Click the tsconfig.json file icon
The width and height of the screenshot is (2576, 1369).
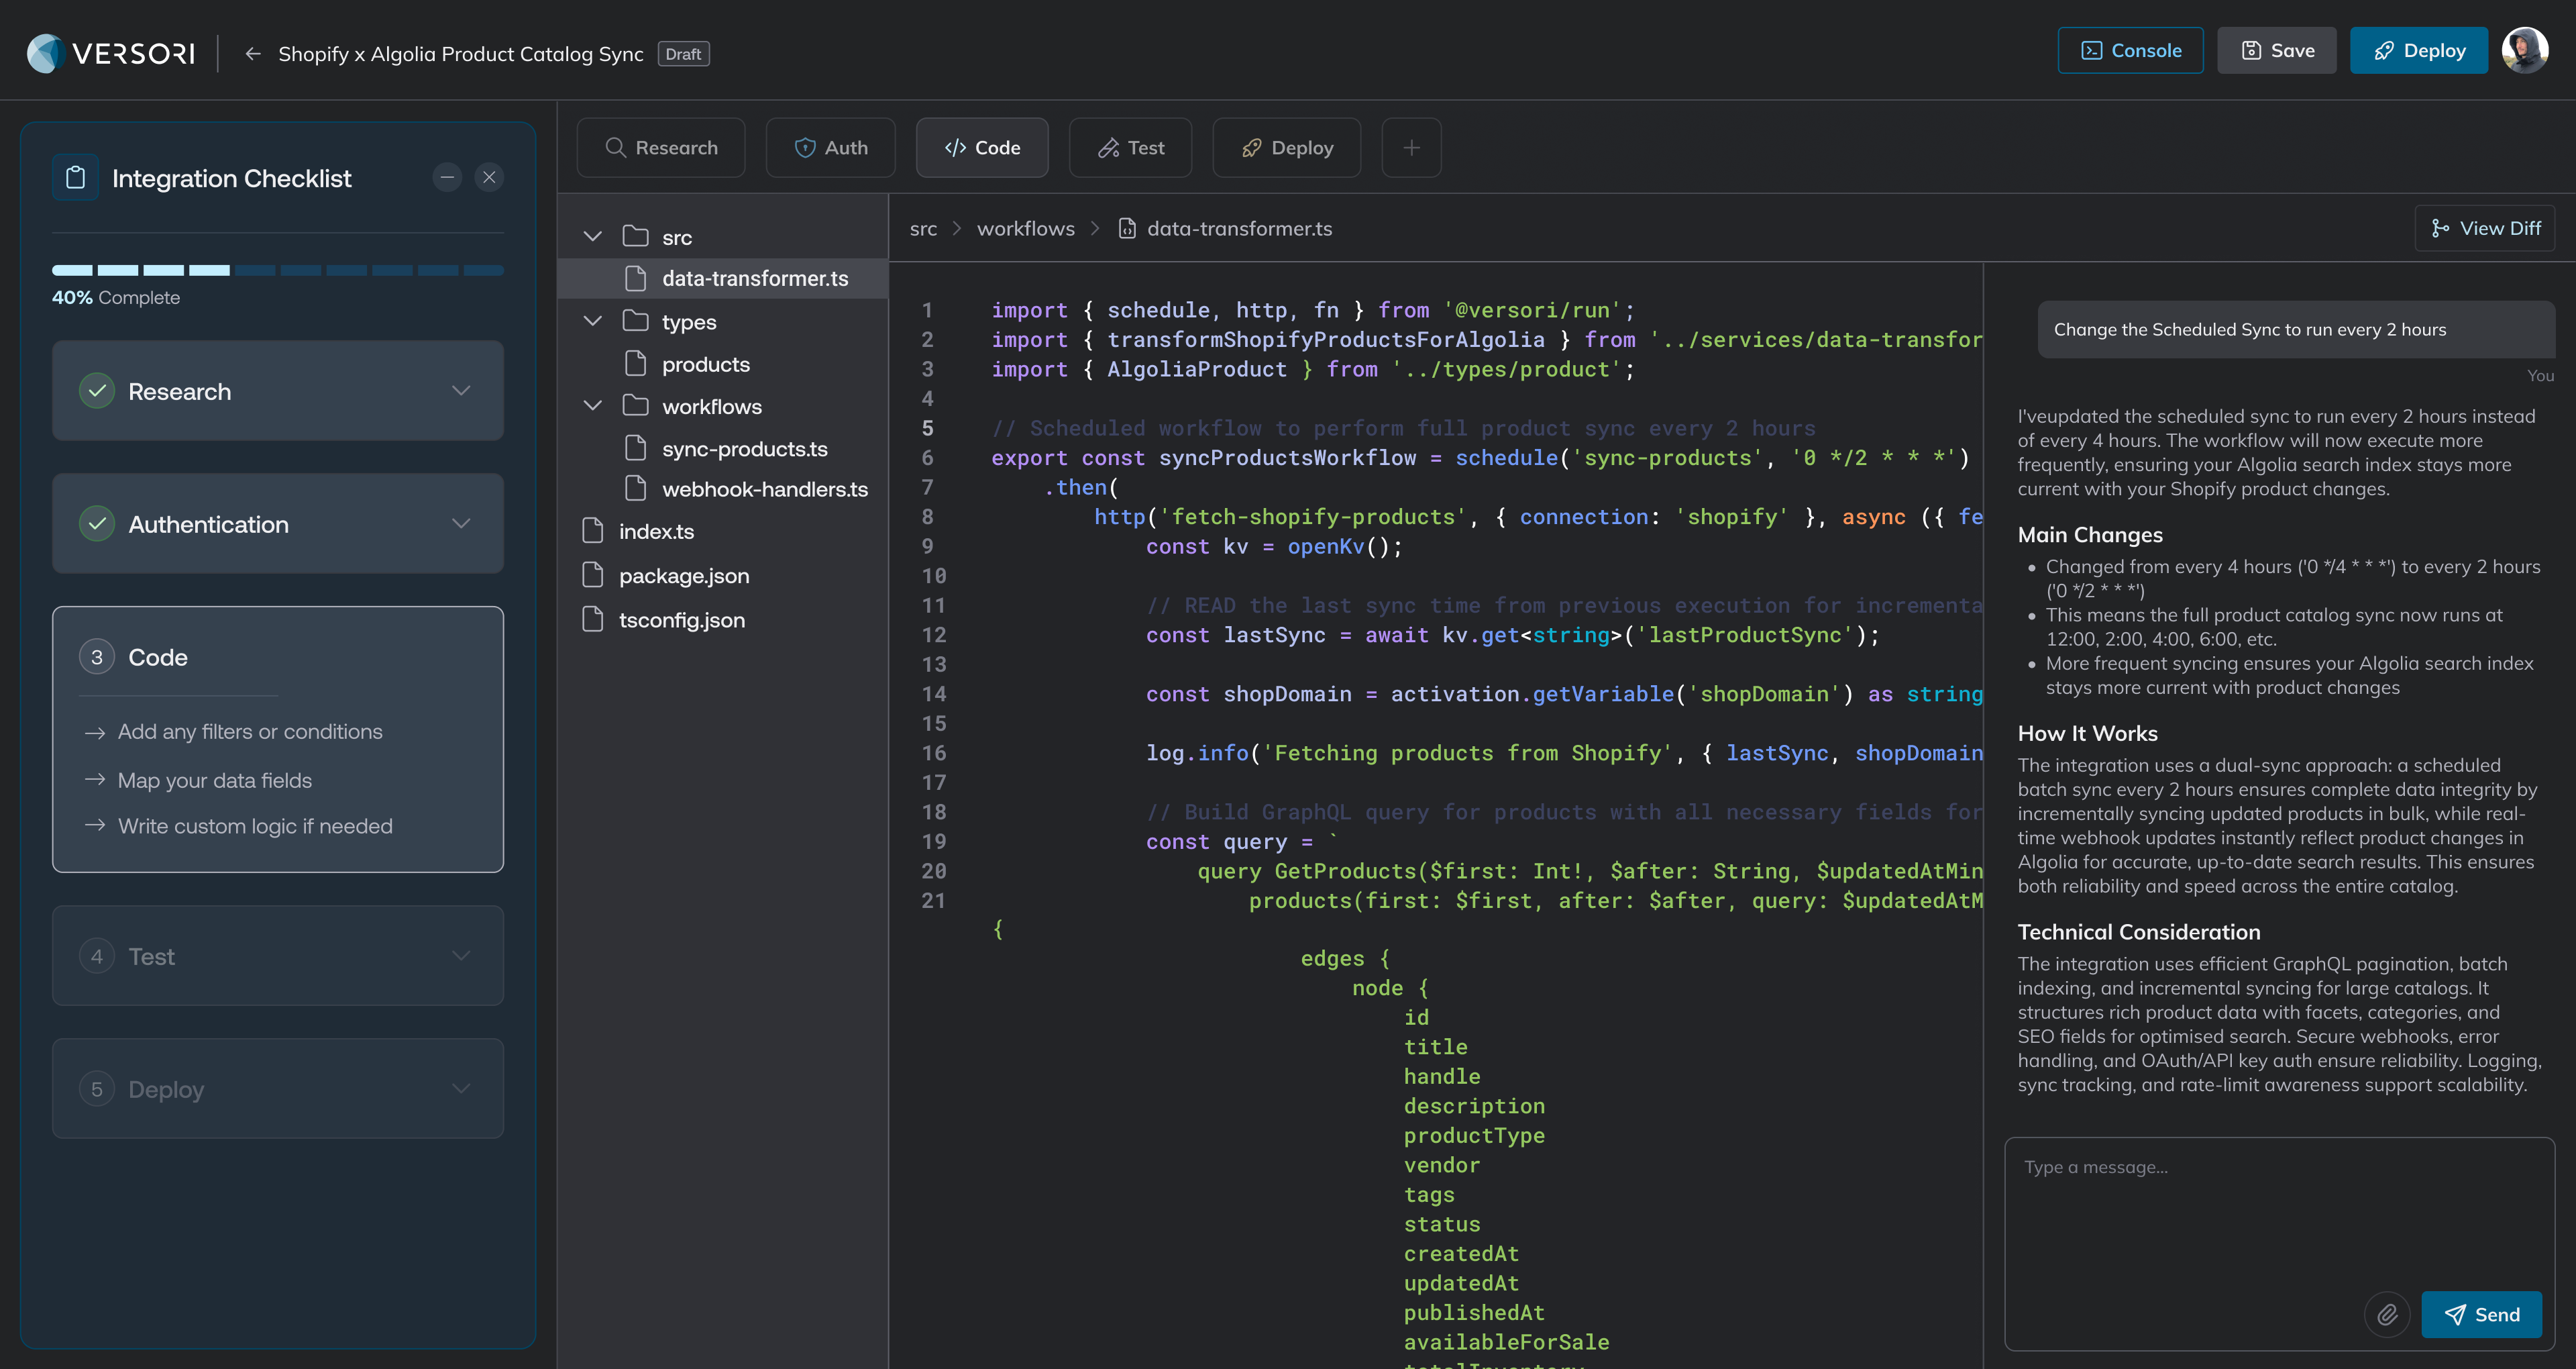[593, 619]
